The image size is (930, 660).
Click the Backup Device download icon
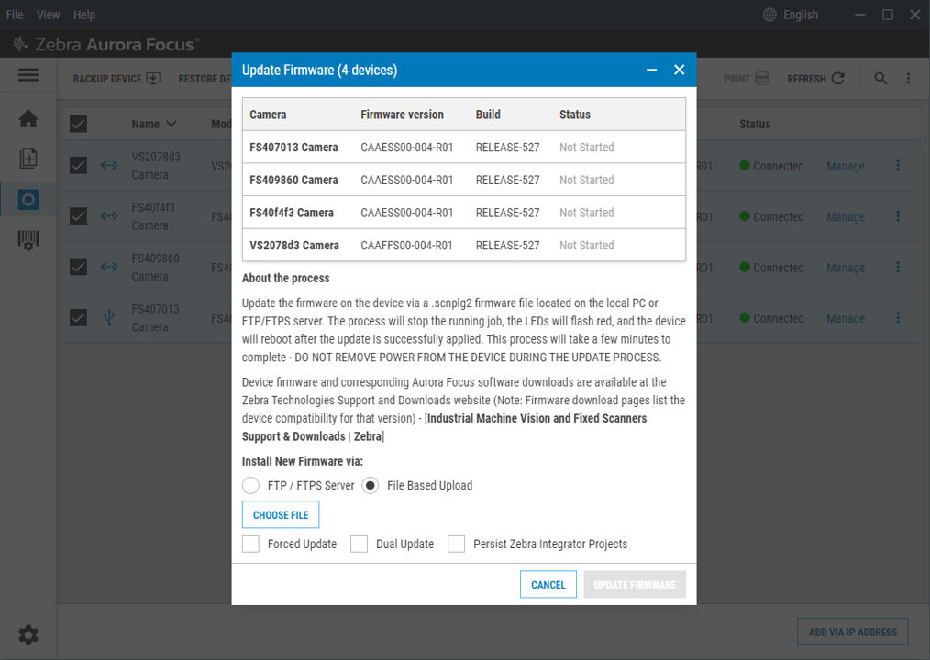[x=153, y=78]
